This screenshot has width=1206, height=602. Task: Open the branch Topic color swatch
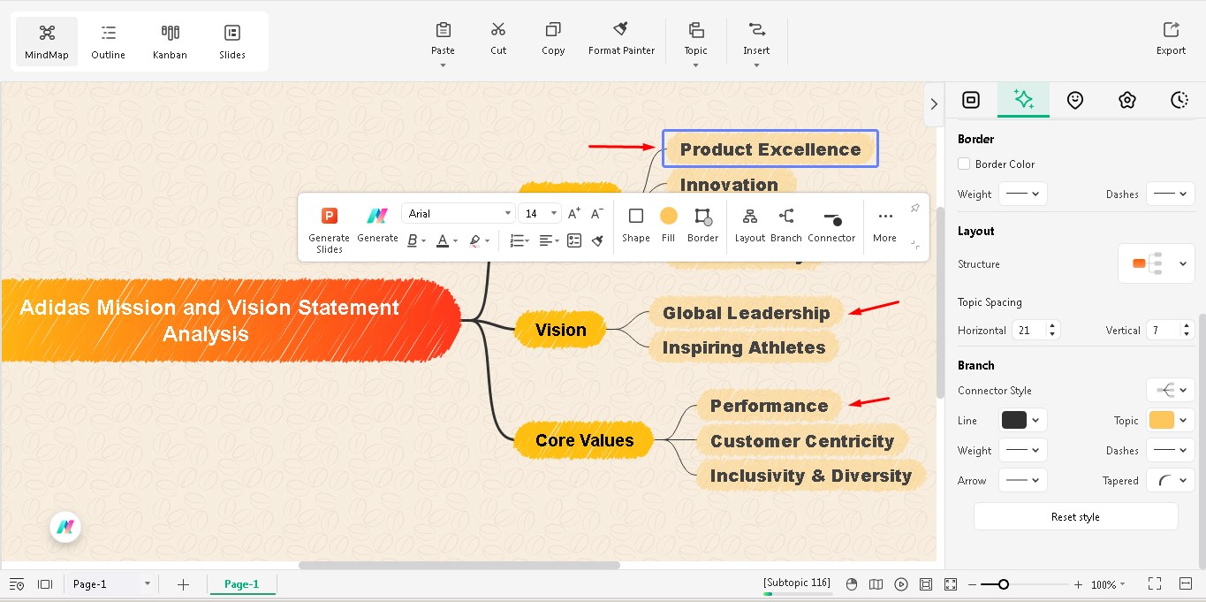pyautogui.click(x=1171, y=420)
